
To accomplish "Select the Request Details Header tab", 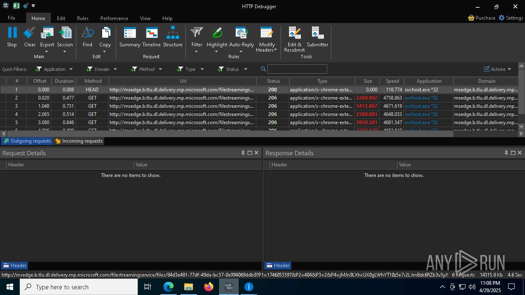I will pos(14,265).
